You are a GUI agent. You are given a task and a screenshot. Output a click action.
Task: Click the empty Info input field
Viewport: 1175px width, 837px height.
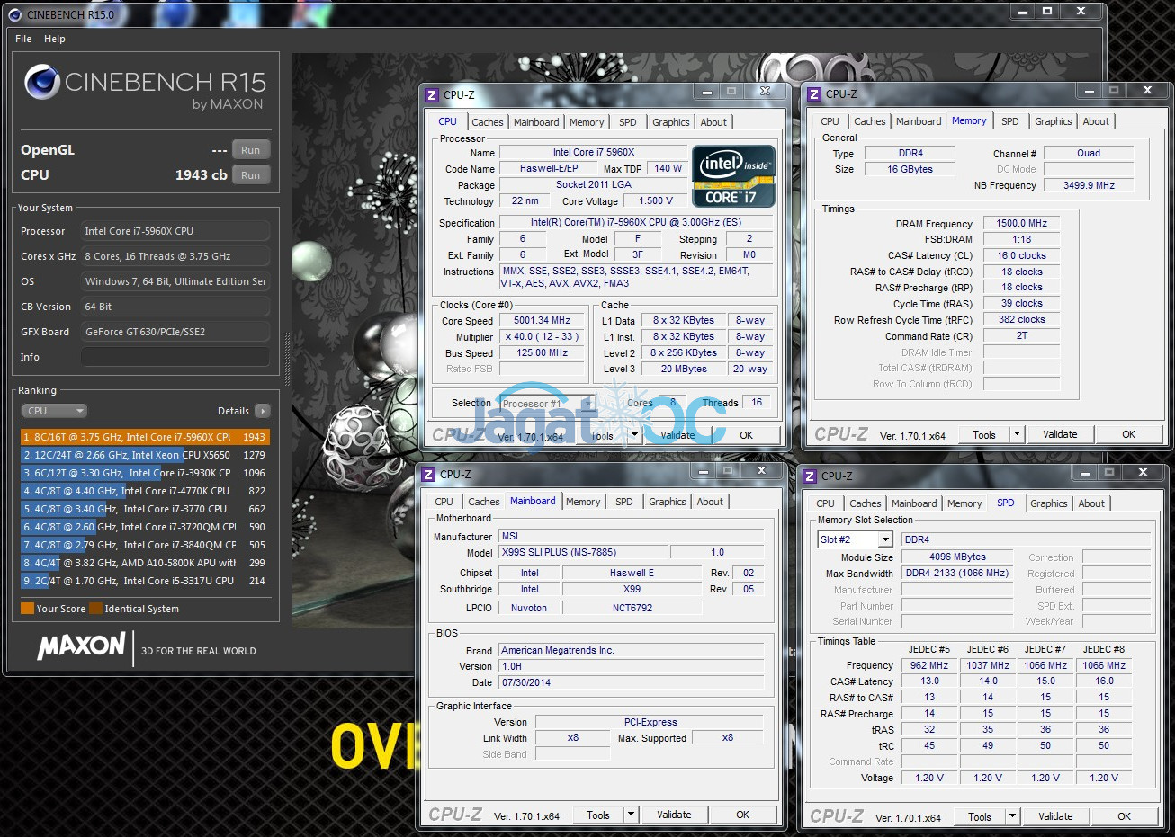point(175,357)
